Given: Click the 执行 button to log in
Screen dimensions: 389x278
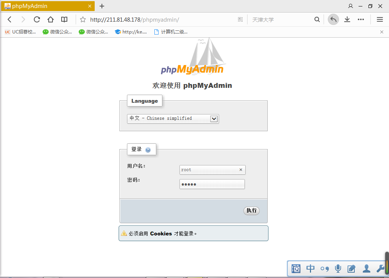Looking at the screenshot, I should pyautogui.click(x=251, y=211).
